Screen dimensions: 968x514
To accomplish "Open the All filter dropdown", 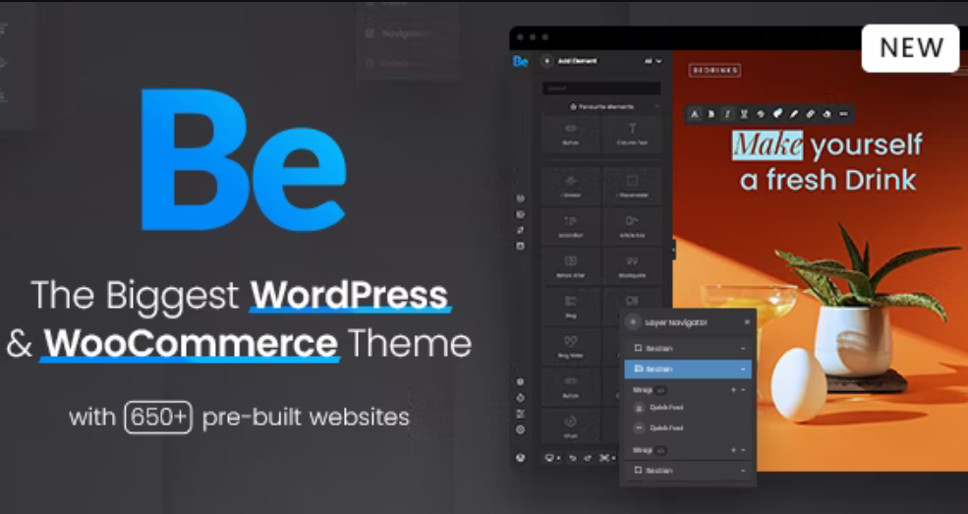I will pyautogui.click(x=653, y=61).
